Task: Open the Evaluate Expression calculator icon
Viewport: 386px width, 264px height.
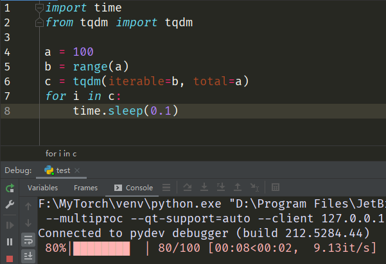Action: click(x=276, y=188)
